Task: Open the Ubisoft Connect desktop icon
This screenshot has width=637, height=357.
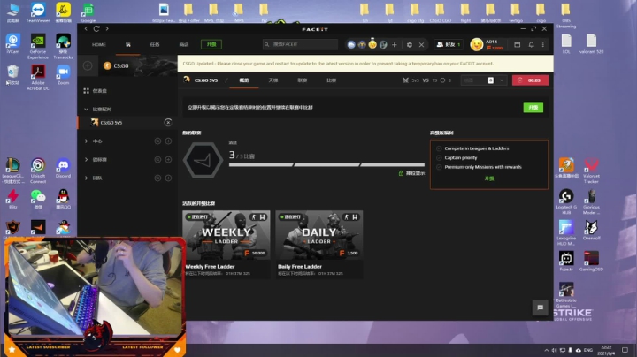Action: pos(38,170)
